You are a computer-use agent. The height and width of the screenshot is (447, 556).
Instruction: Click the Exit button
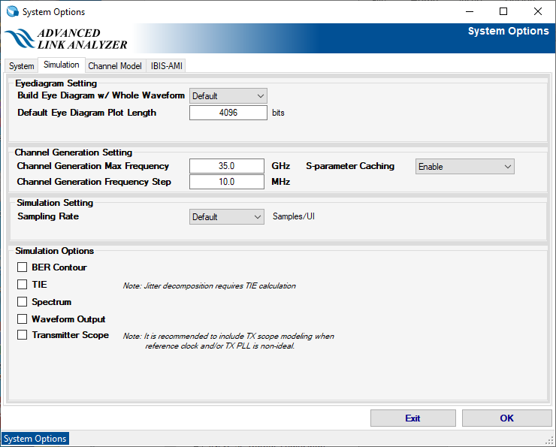click(x=412, y=418)
